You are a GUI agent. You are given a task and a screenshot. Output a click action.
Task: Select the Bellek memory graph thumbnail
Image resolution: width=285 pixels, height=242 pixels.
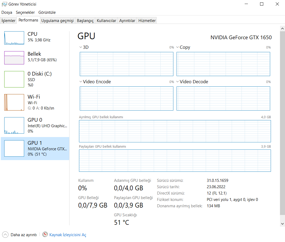coord(14,58)
